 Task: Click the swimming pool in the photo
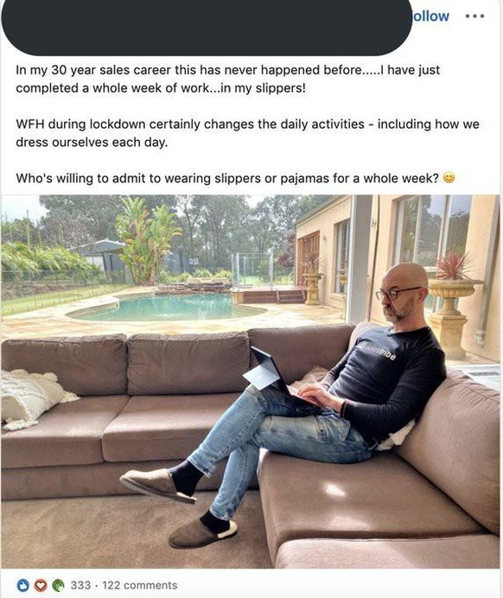pyautogui.click(x=168, y=308)
